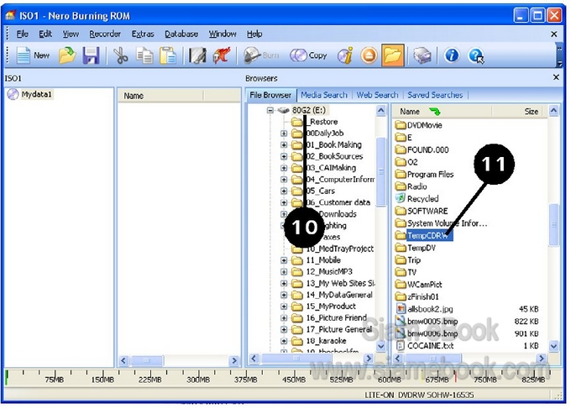Image resolution: width=571 pixels, height=409 pixels.
Task: Click the green sort arrow by Name
Action: point(434,111)
